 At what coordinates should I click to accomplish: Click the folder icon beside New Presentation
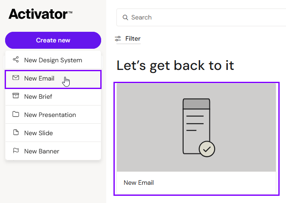click(16, 114)
